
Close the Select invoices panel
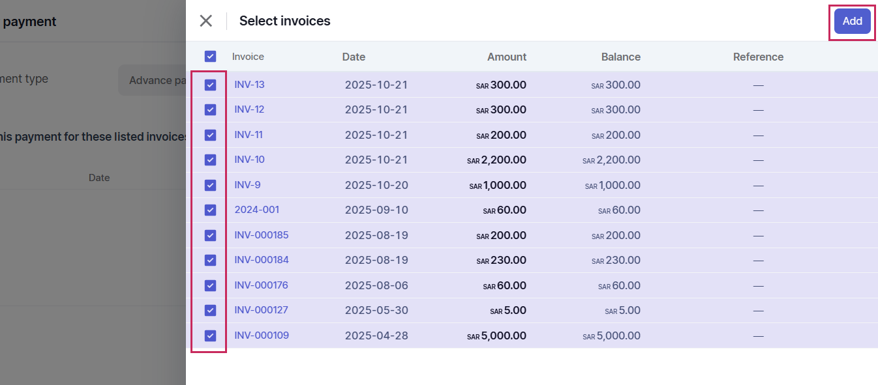206,21
